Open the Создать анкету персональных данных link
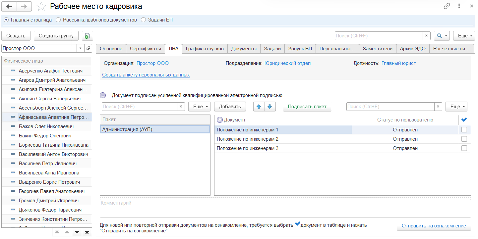478x239 pixels. coord(146,75)
